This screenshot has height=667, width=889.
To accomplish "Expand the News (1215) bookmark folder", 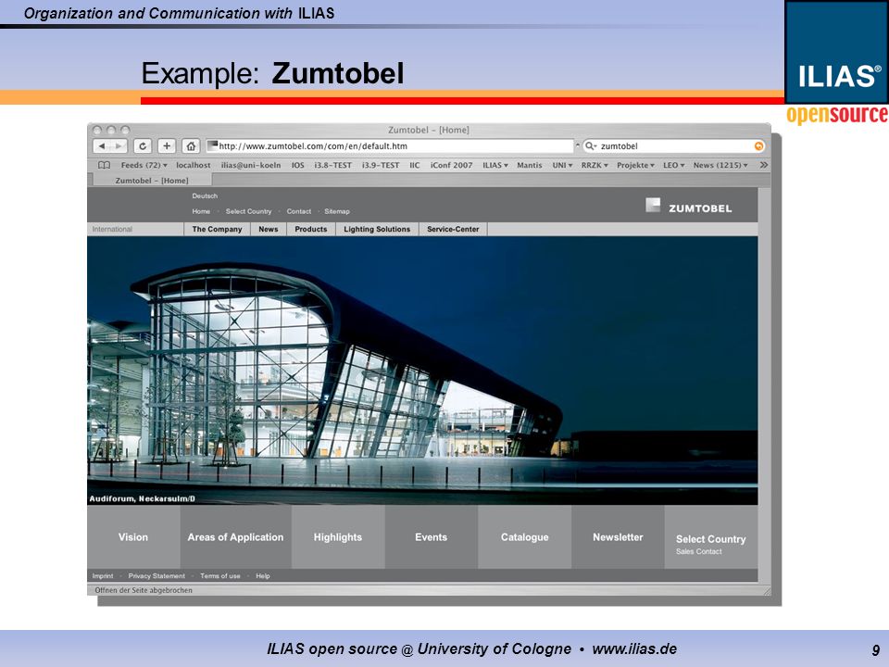I will point(720,165).
